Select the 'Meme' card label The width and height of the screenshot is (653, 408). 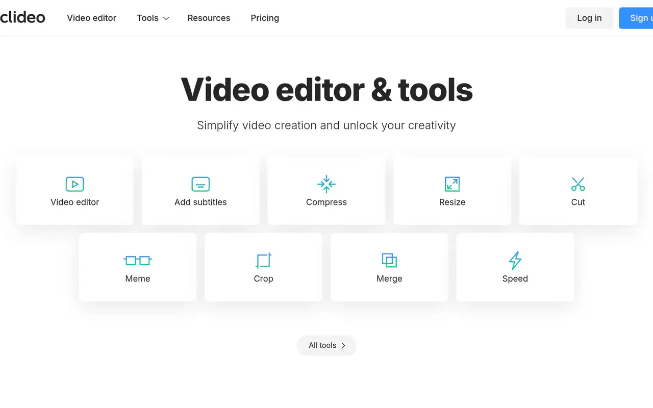coord(138,278)
